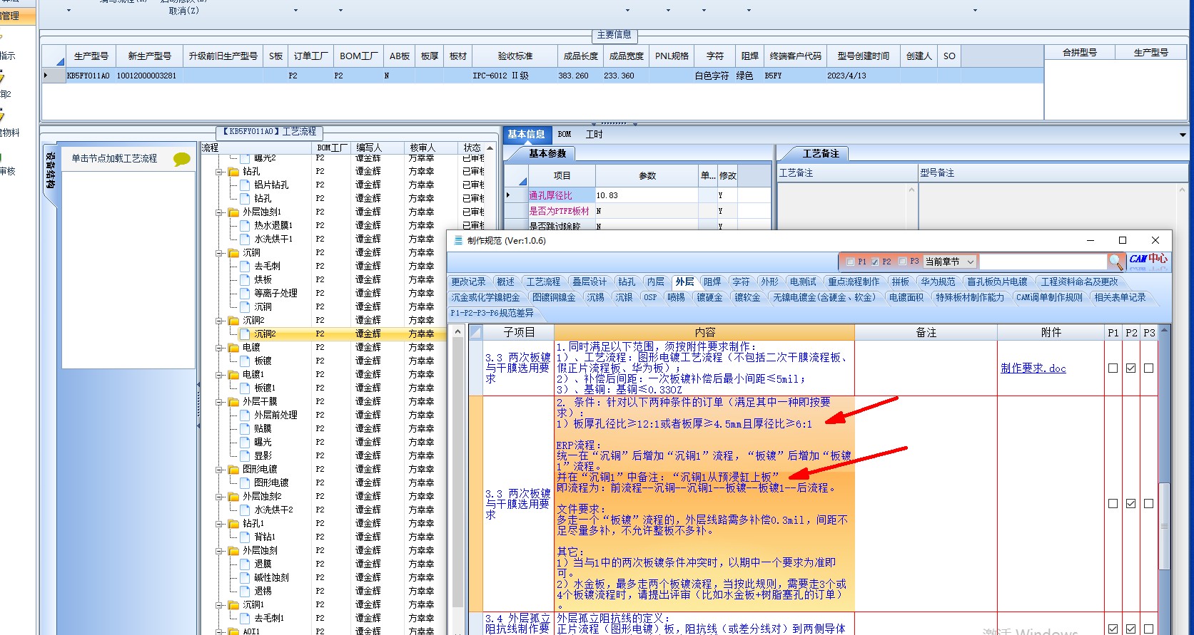Click the KB5FY011A0 cell in main grid

coord(88,76)
